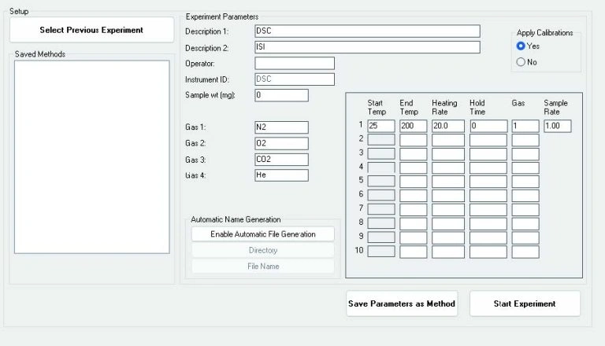Click the Description 2 text field
Viewport: 605px width, 346px height.
click(367, 47)
